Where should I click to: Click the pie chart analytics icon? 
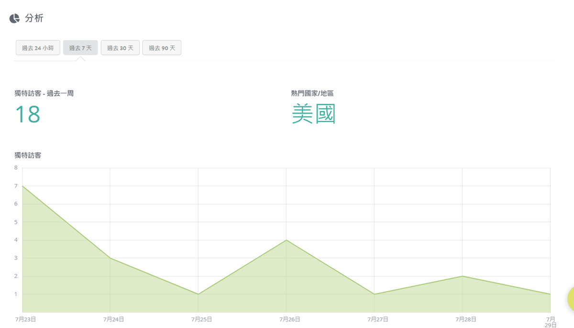click(14, 18)
